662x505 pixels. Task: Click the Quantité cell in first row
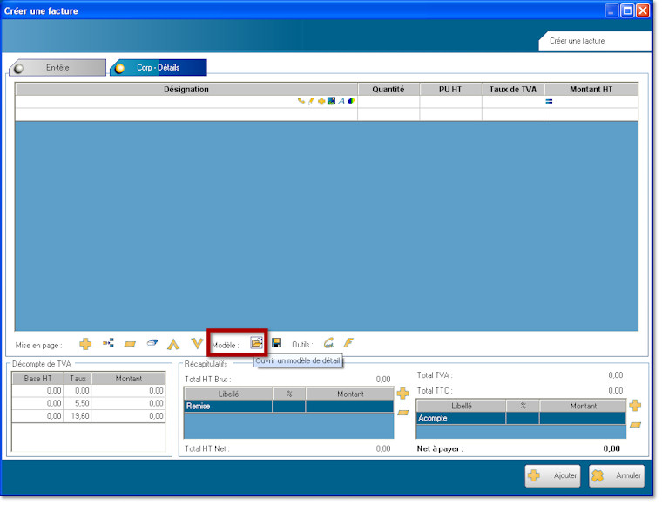pyautogui.click(x=388, y=101)
